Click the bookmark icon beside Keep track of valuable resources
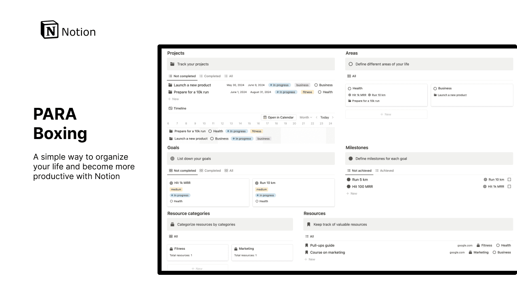This screenshot has width=517, height=291. (x=309, y=224)
